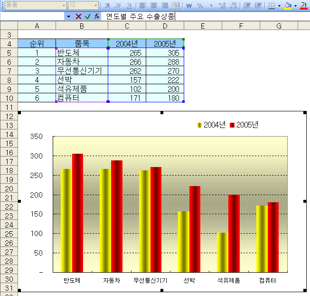Toggle underline formatting button
The image size is (310, 296).
click(129, 5)
